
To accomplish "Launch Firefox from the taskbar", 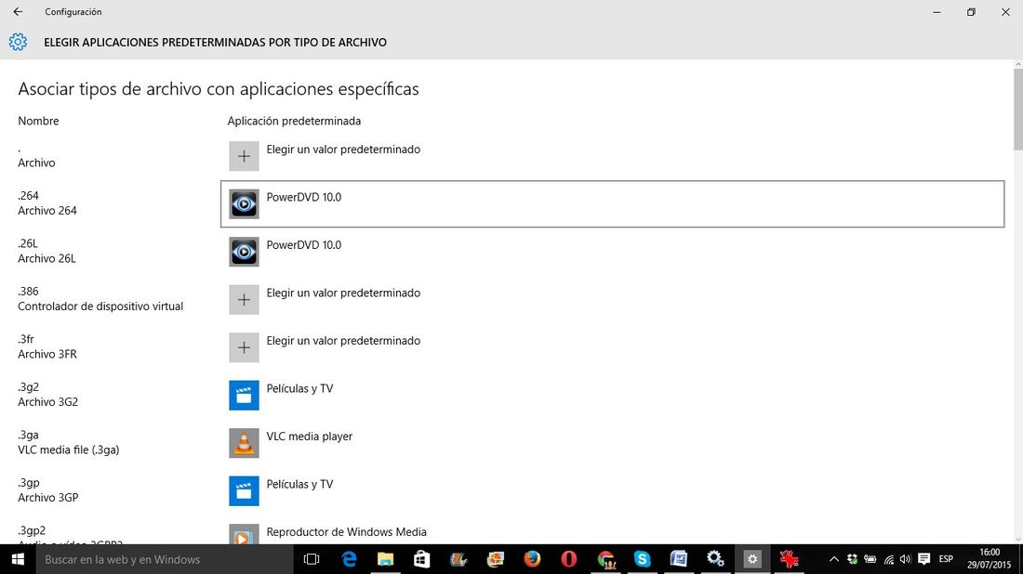I will pos(532,559).
